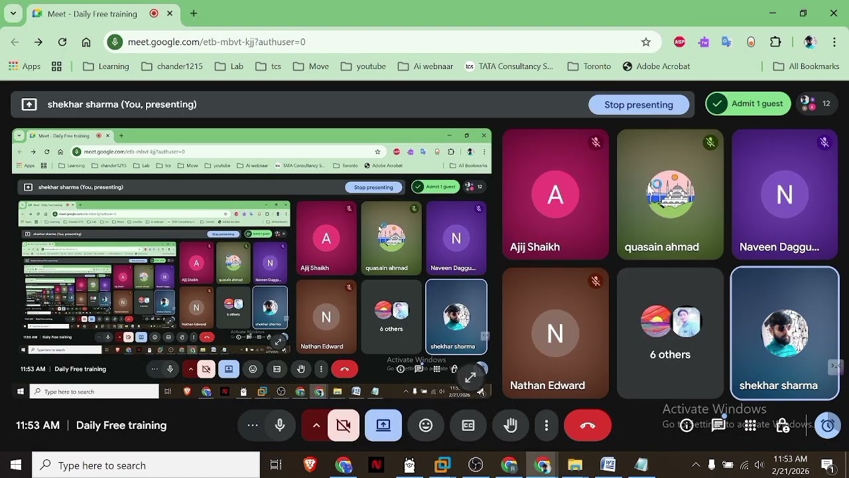Open a new Chrome tab

194,13
